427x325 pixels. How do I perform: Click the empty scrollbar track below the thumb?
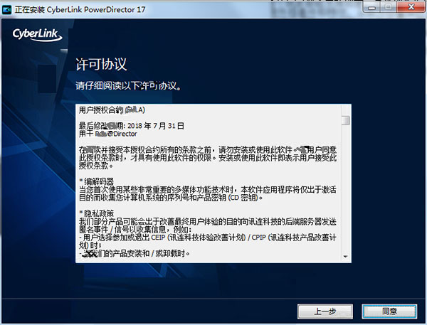pyautogui.click(x=346, y=188)
